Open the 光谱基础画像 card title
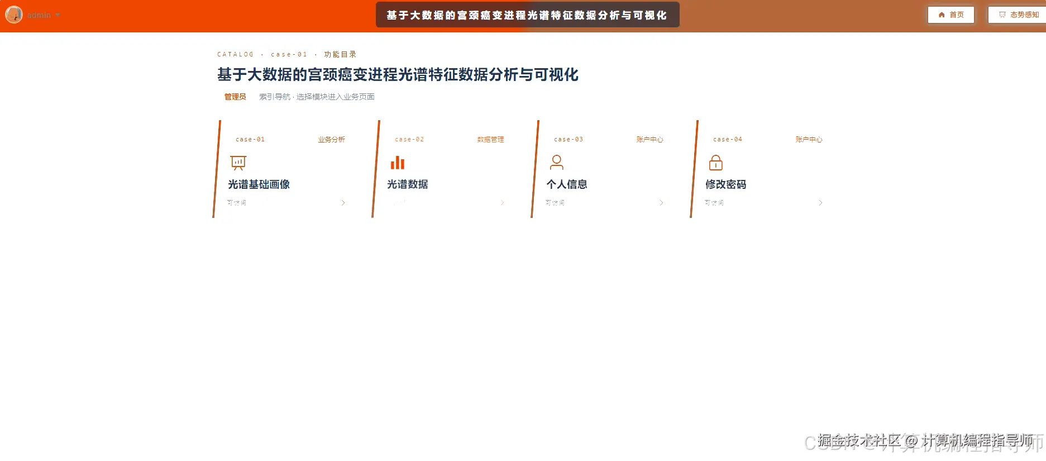The image size is (1046, 461). pos(259,184)
